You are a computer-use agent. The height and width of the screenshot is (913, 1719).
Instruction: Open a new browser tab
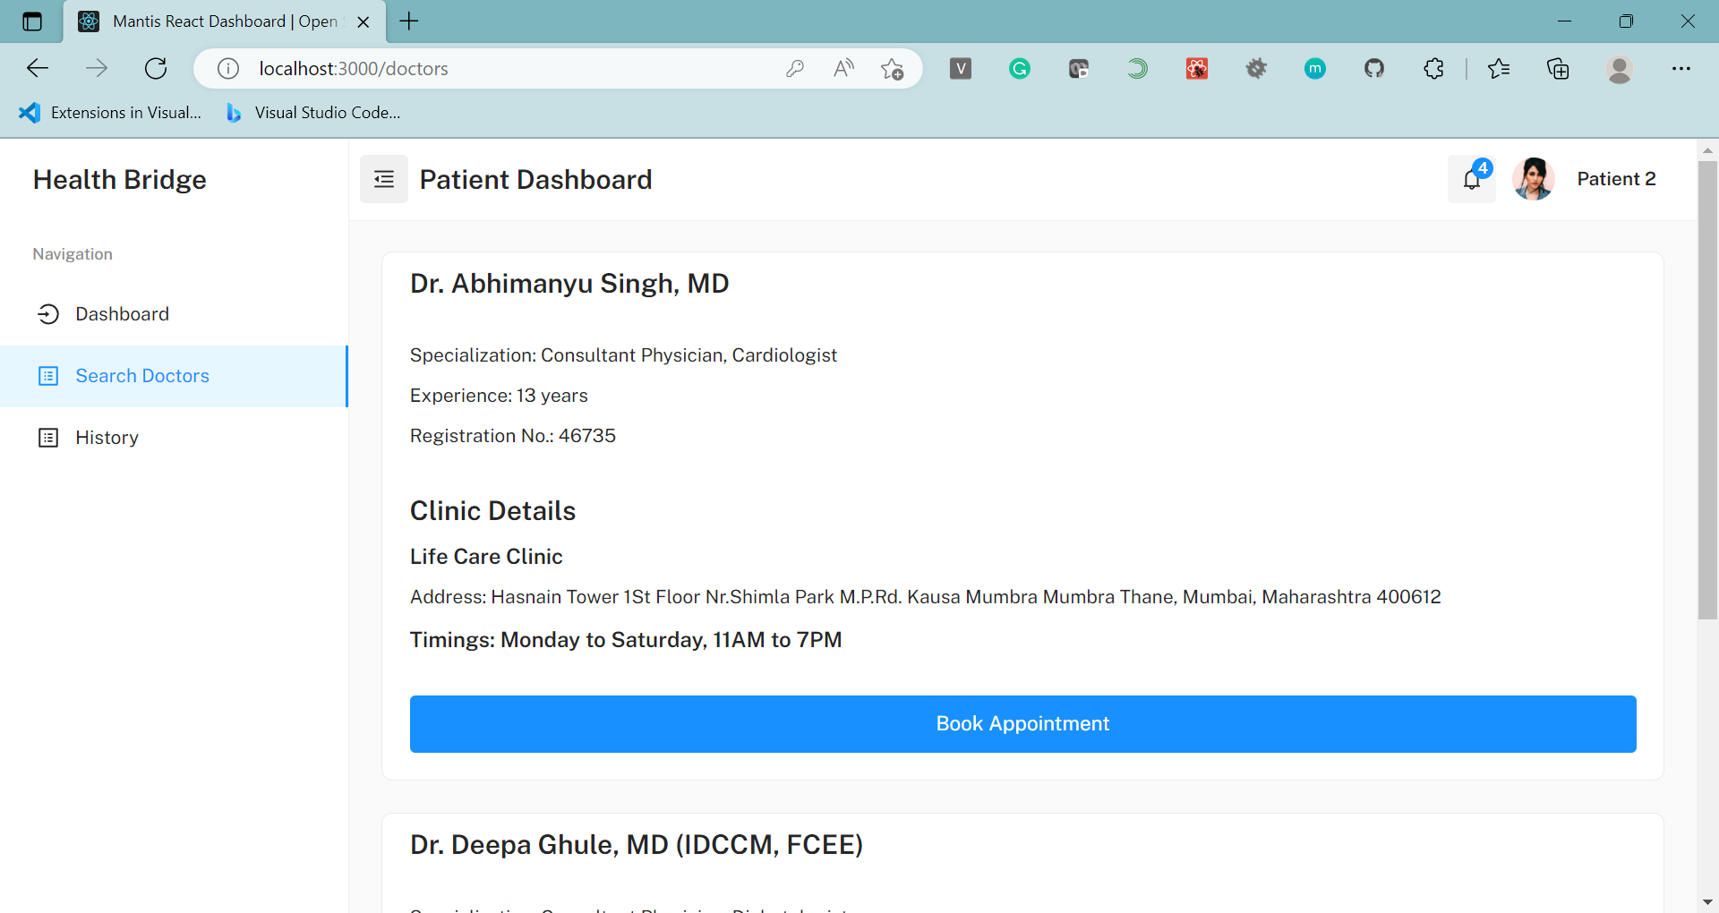[x=409, y=21]
